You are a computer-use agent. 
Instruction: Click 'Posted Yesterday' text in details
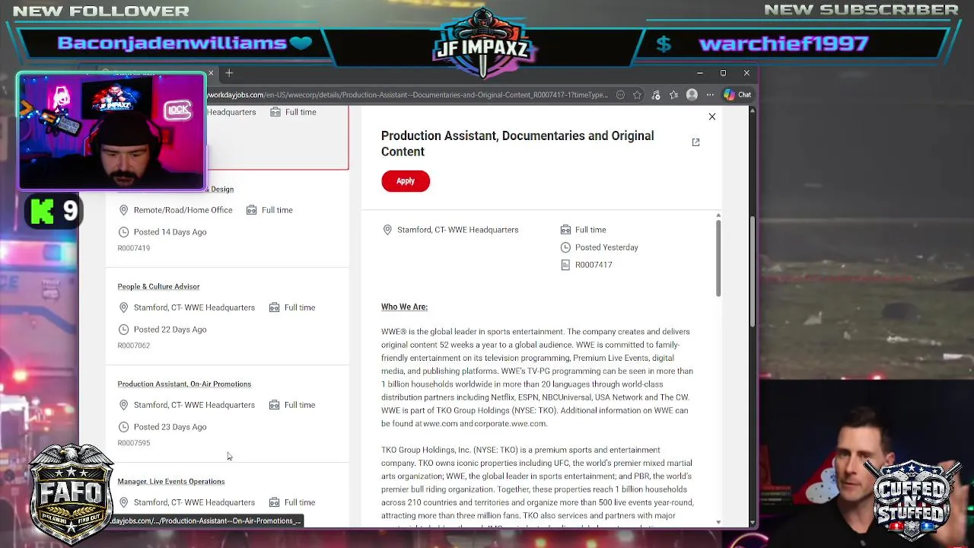tap(606, 247)
